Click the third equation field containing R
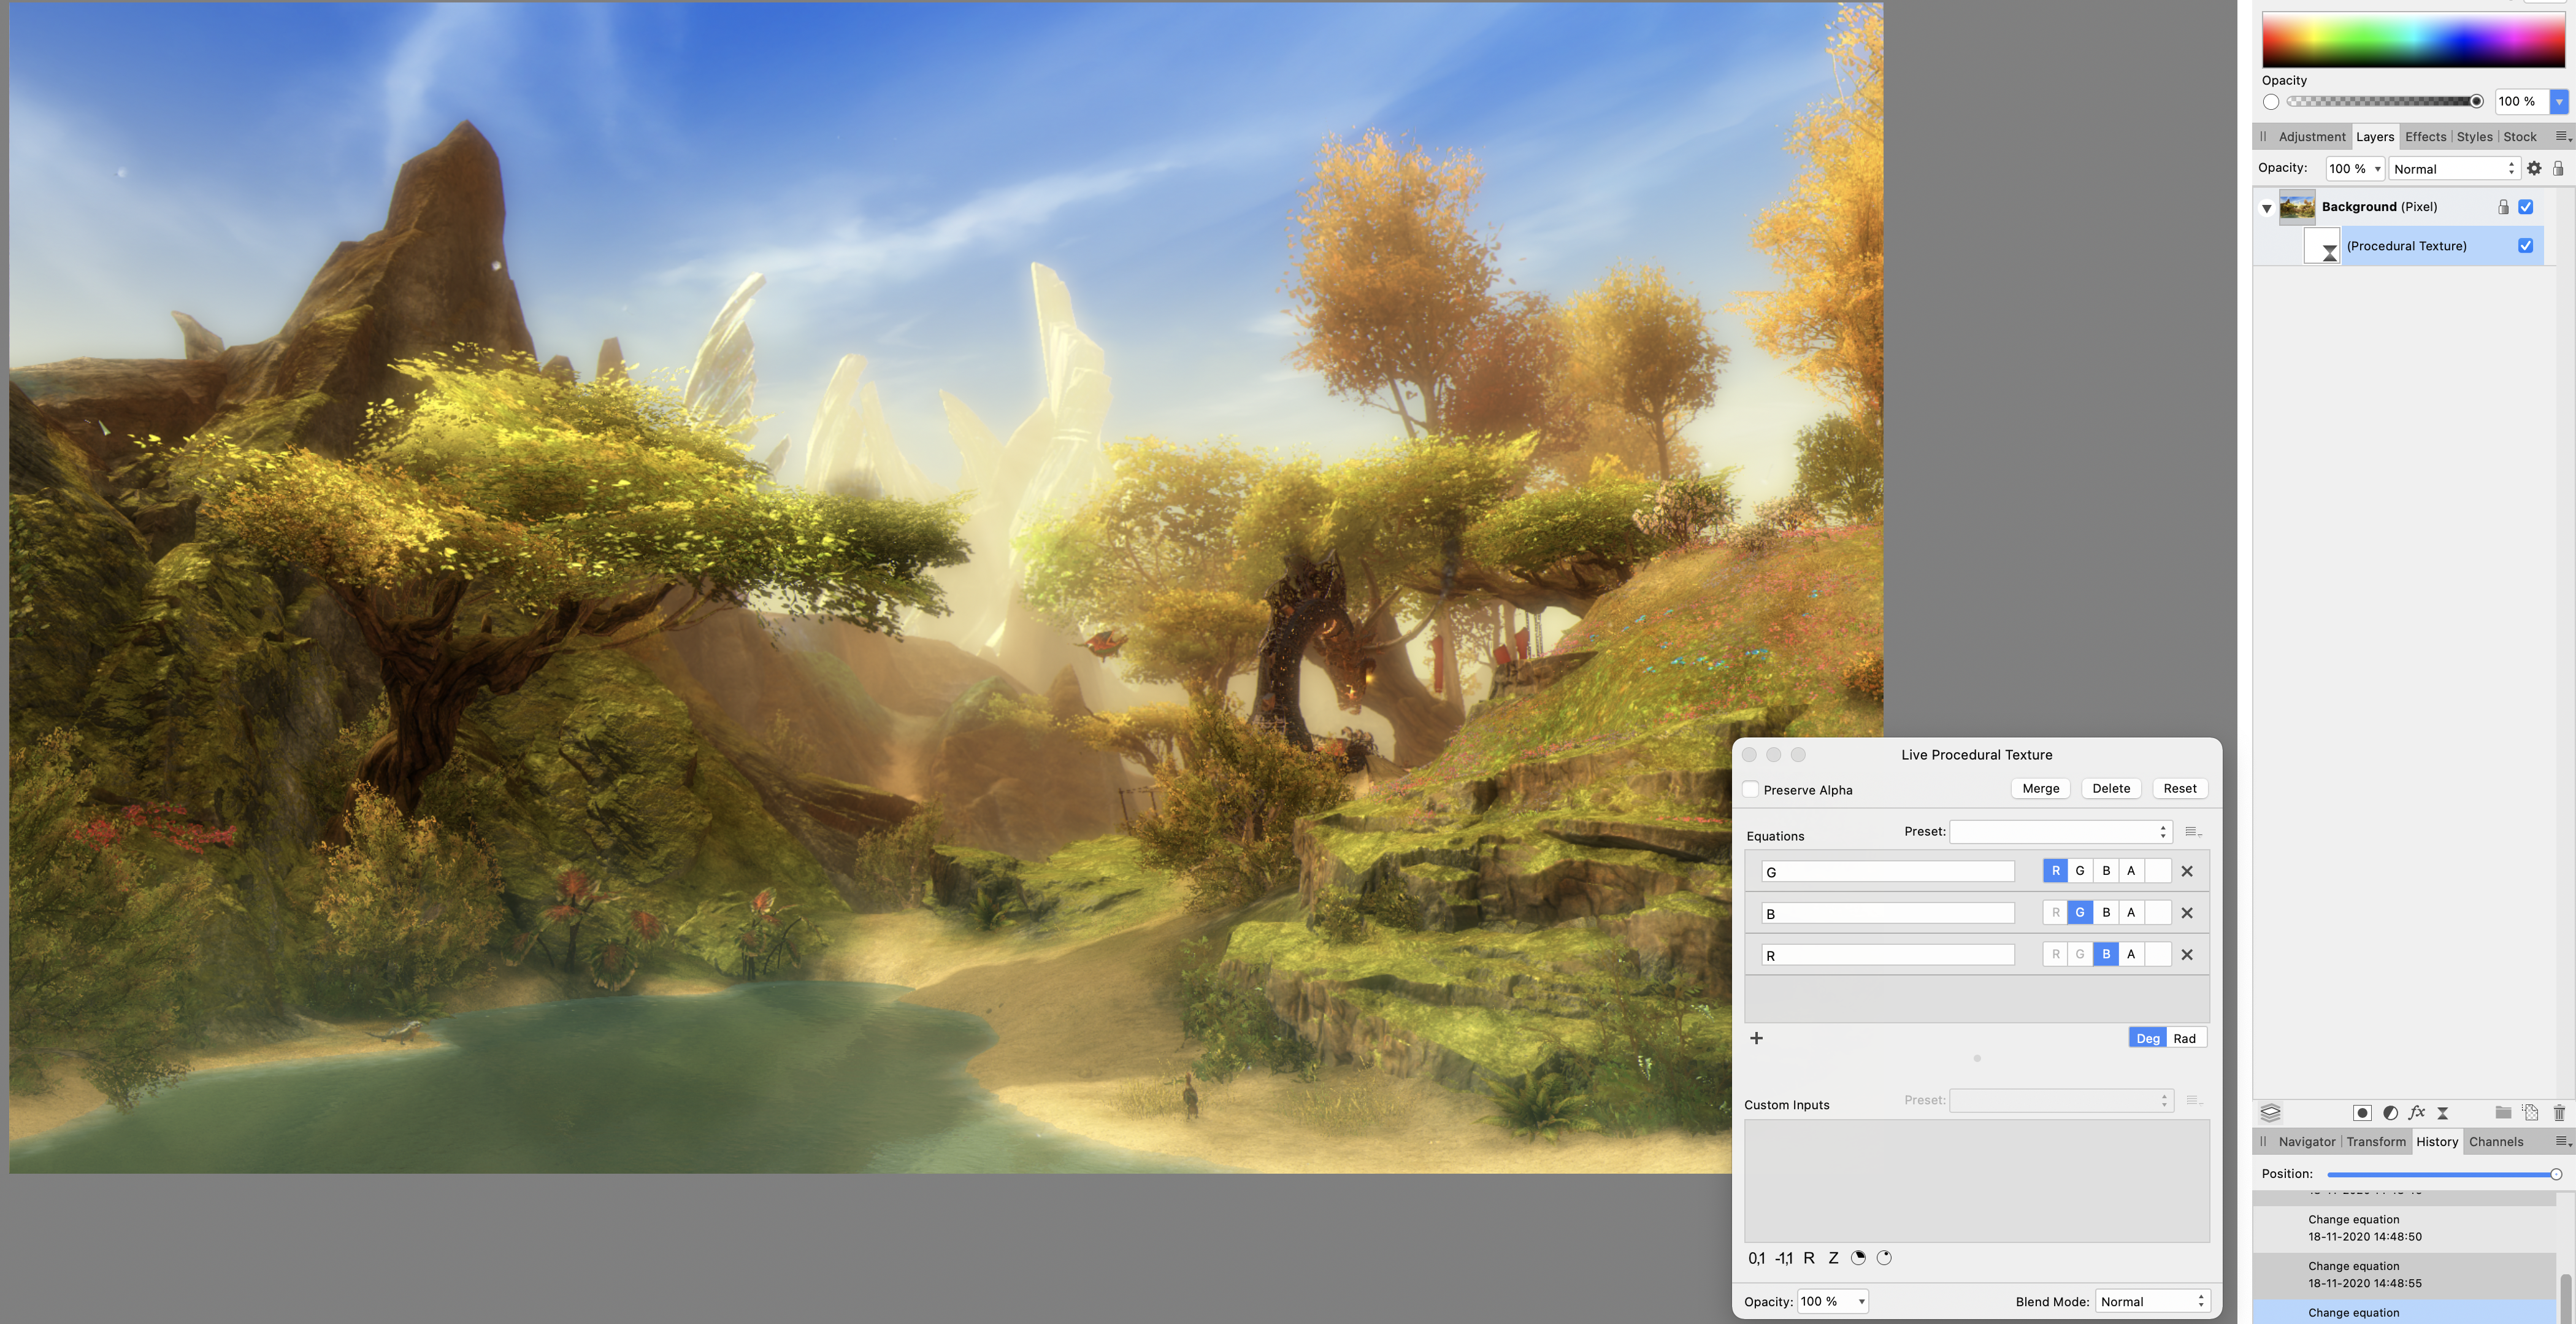This screenshot has height=1324, width=2576. point(1888,955)
